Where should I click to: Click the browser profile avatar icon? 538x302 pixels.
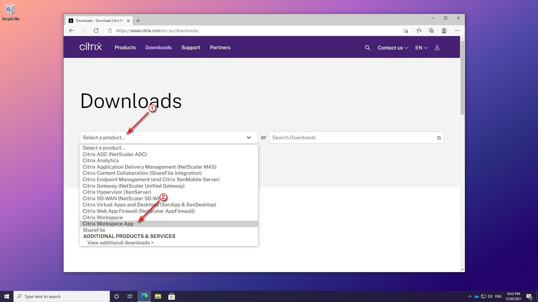click(444, 30)
